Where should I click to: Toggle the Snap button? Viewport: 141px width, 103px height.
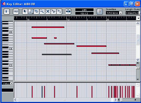tap(100, 12)
